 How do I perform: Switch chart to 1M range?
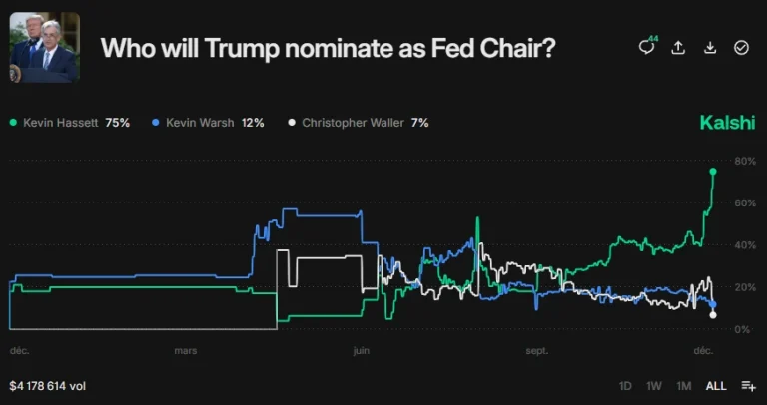[684, 386]
